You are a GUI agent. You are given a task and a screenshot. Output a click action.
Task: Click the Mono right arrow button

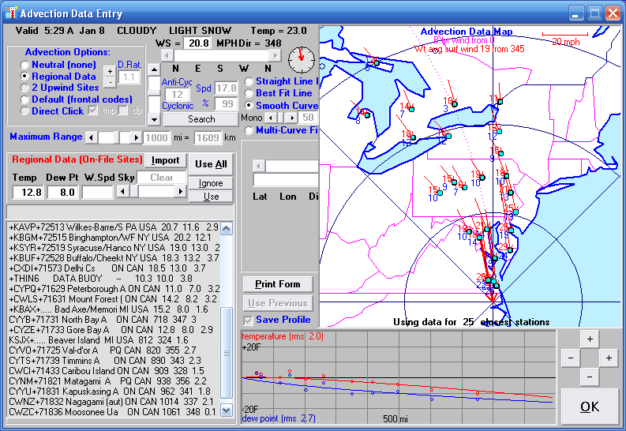(292, 118)
